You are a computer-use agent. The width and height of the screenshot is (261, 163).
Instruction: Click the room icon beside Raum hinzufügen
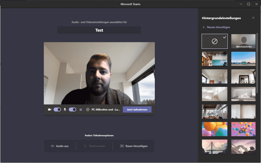pos(122,146)
